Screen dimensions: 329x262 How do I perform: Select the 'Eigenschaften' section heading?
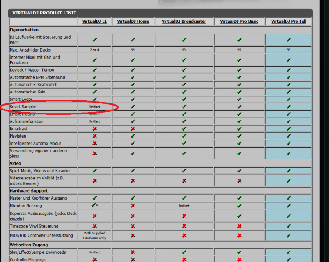click(x=24, y=30)
